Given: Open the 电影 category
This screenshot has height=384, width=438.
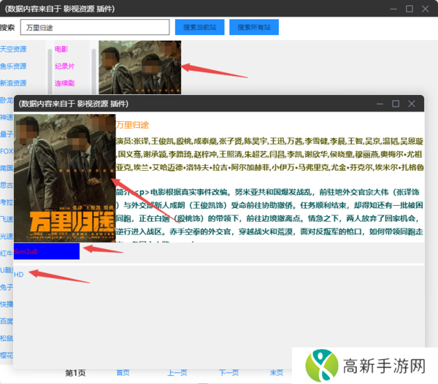Looking at the screenshot, I should pyautogui.click(x=61, y=49).
